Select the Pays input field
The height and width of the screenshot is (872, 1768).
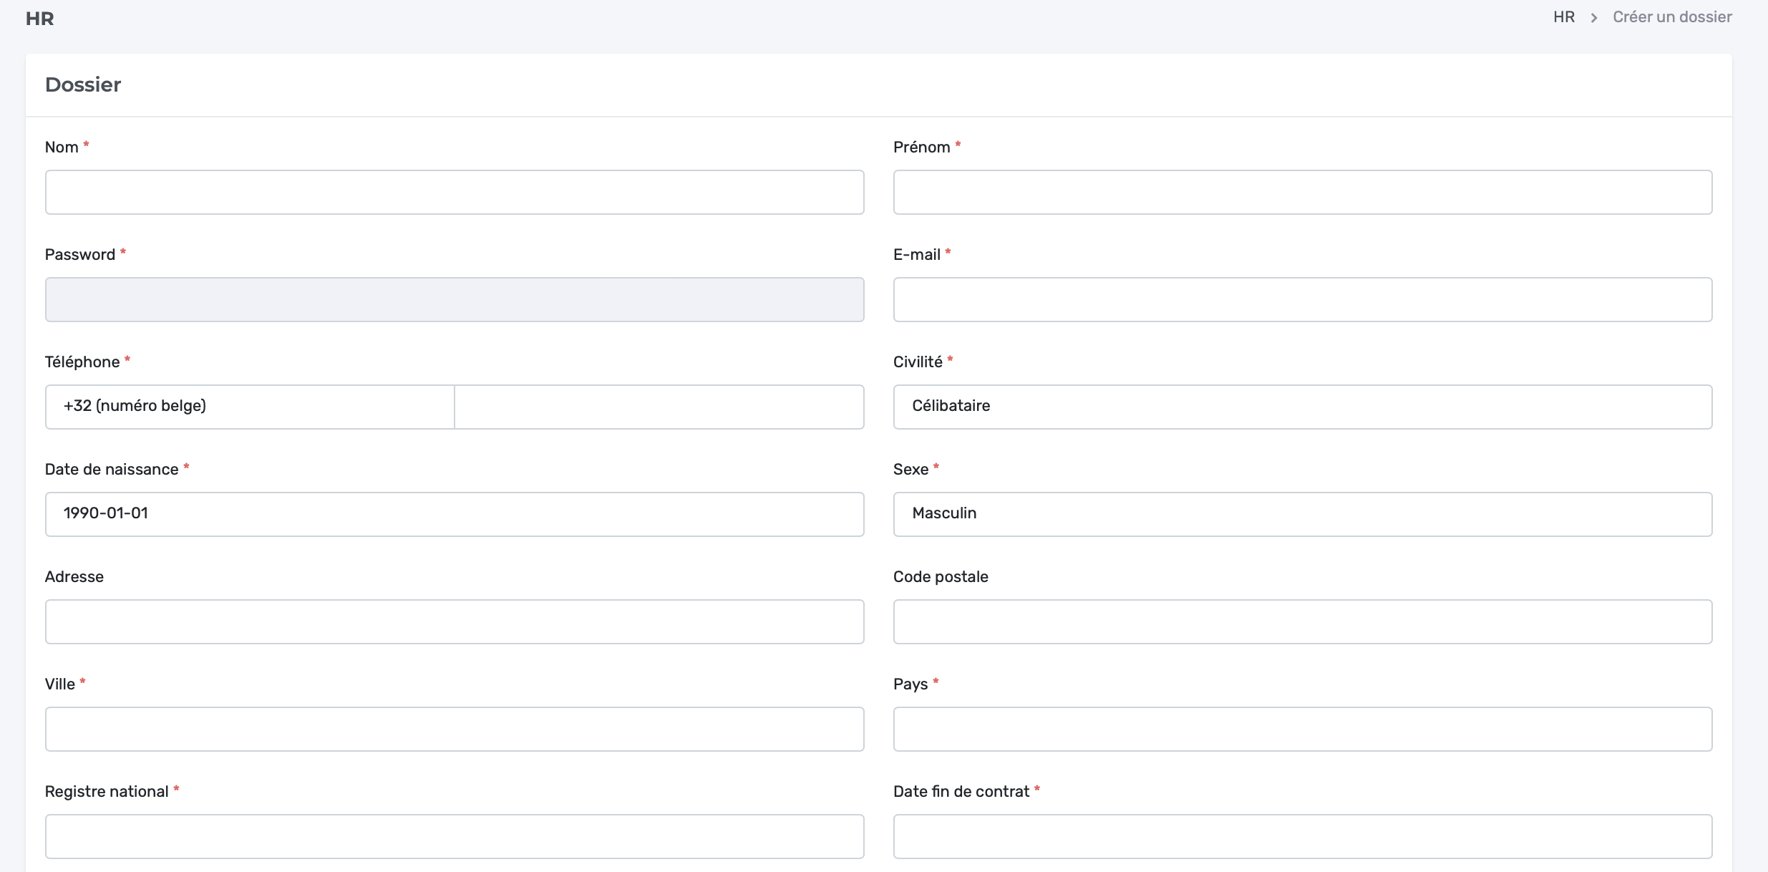pyautogui.click(x=1302, y=729)
